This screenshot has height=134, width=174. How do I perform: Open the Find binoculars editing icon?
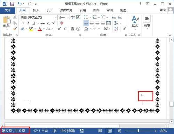(147, 18)
